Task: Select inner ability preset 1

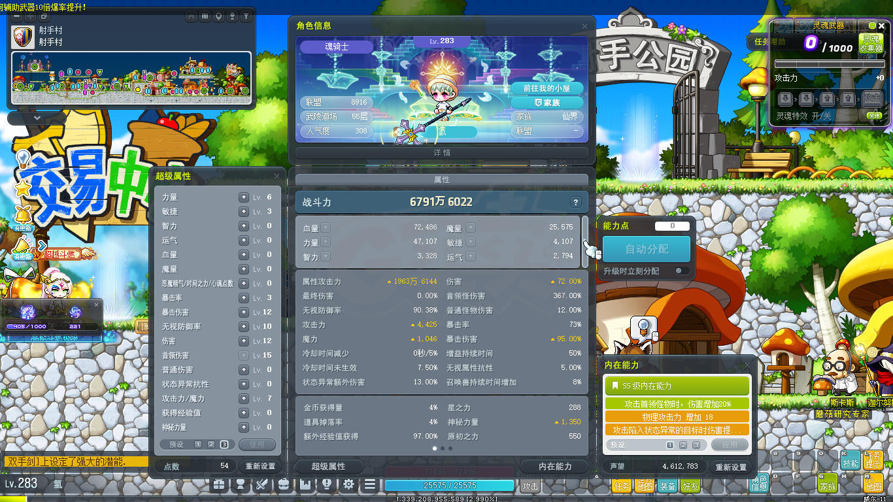Action: (x=670, y=445)
